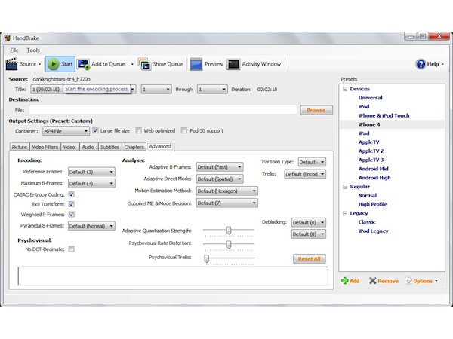Select the Universal preset
453x339 pixels.
(371, 98)
